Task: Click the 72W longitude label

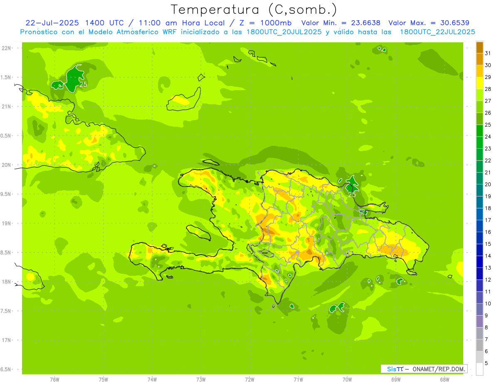Action: pyautogui.click(x=250, y=380)
